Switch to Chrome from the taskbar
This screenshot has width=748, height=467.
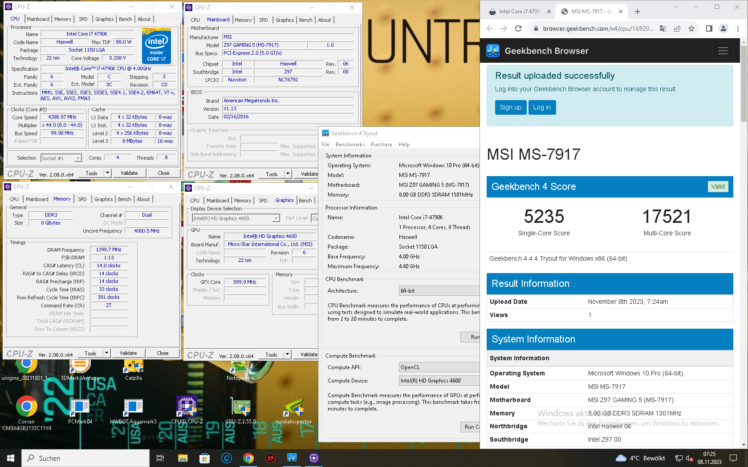coord(248,458)
